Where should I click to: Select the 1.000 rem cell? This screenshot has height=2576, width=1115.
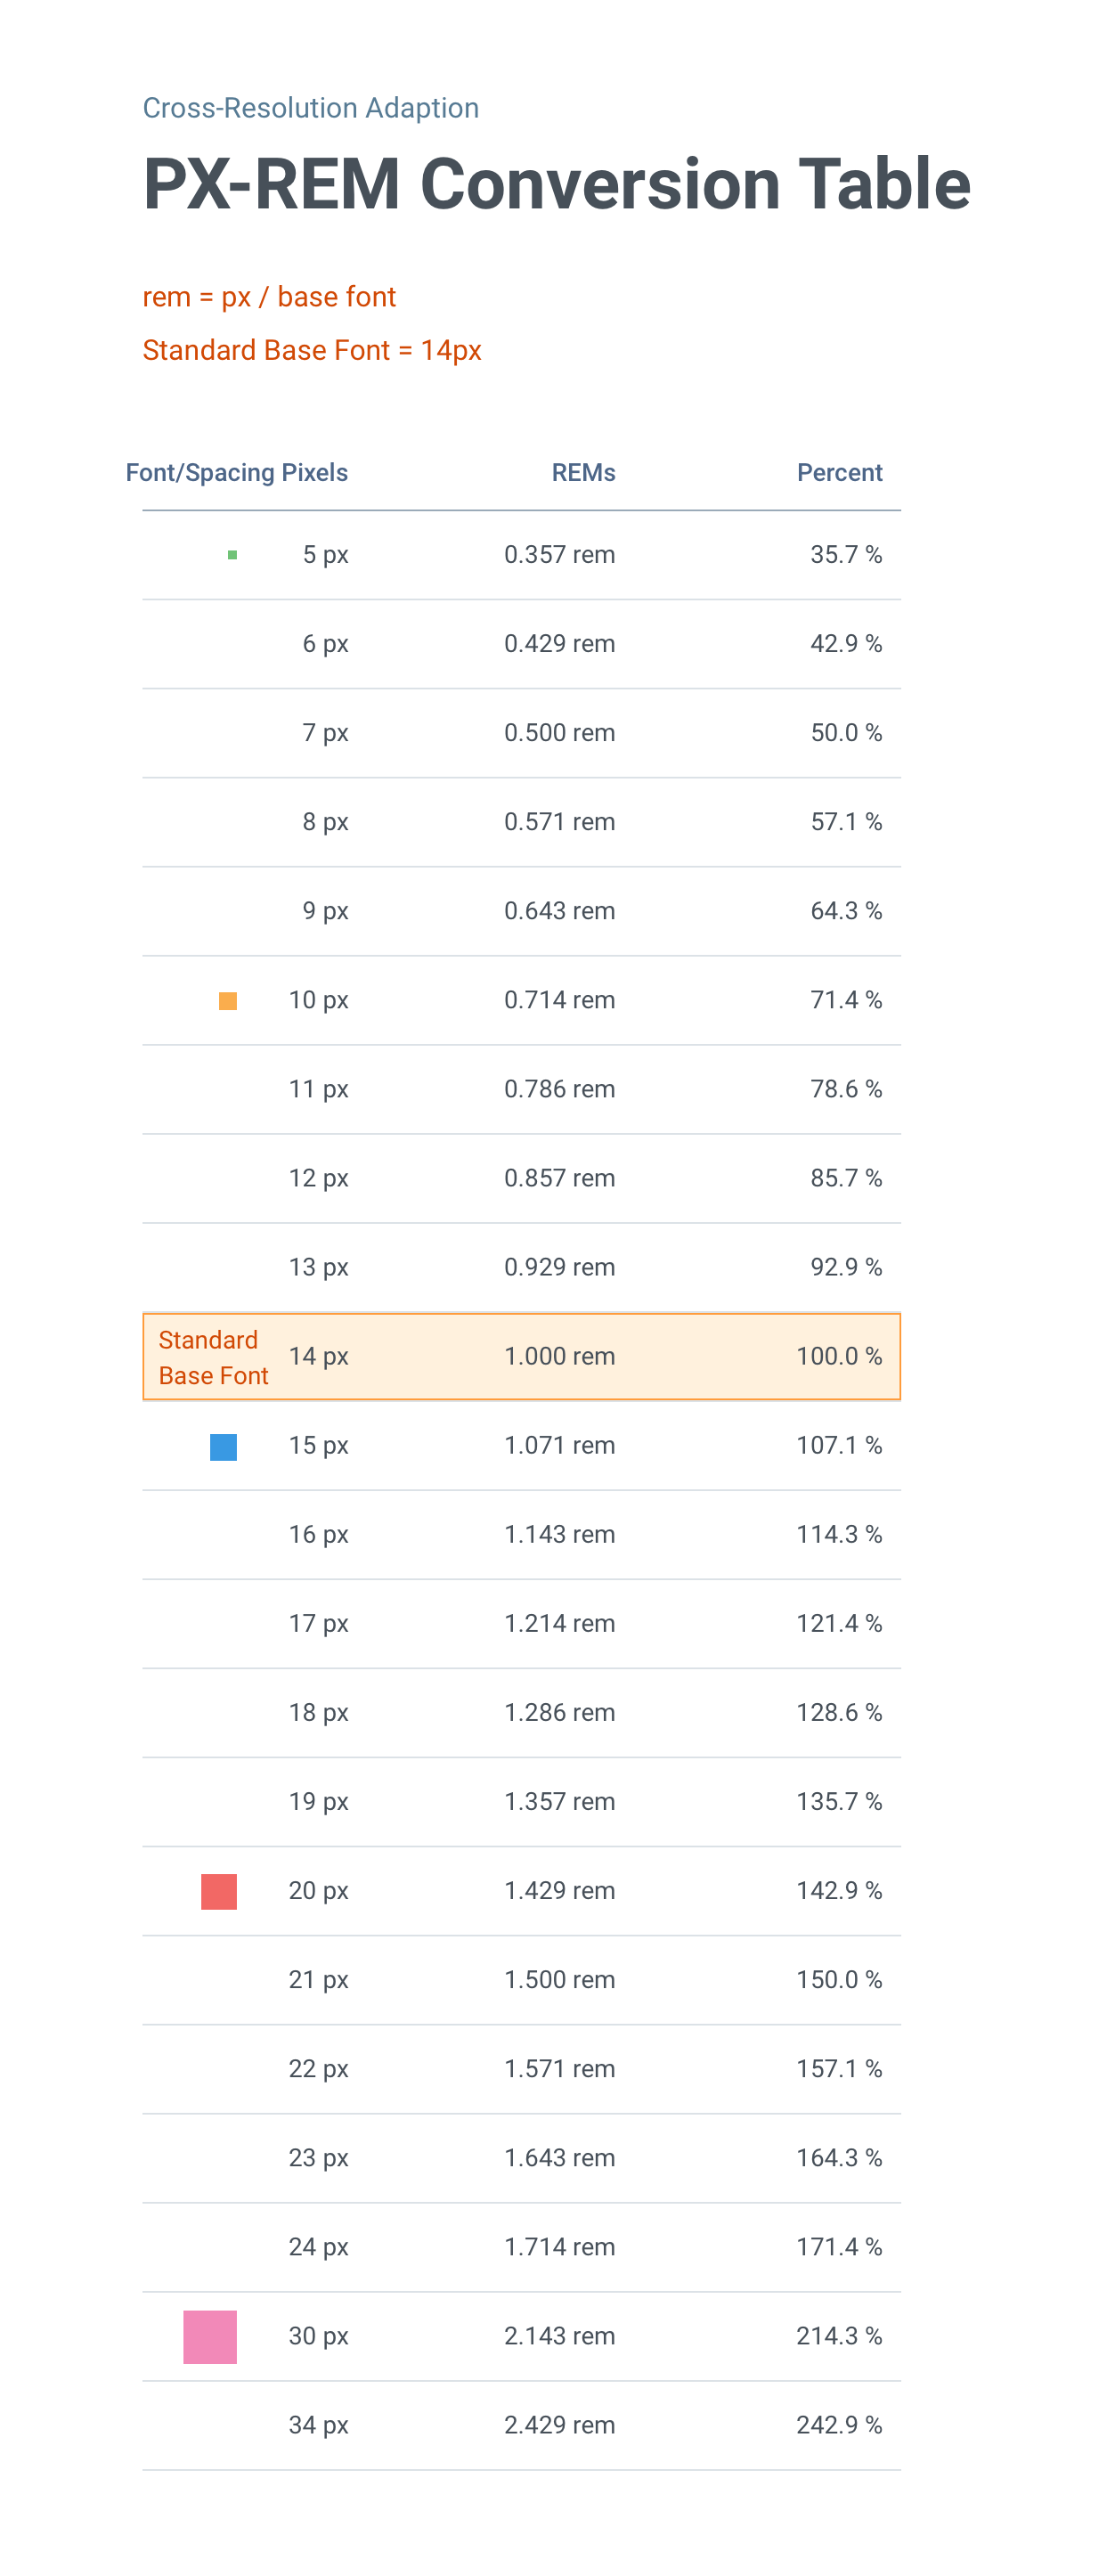pos(559,1356)
